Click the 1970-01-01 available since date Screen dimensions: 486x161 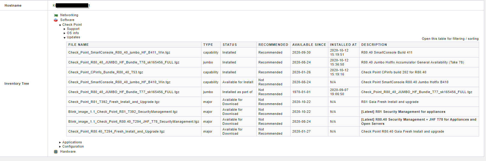pos(301,92)
